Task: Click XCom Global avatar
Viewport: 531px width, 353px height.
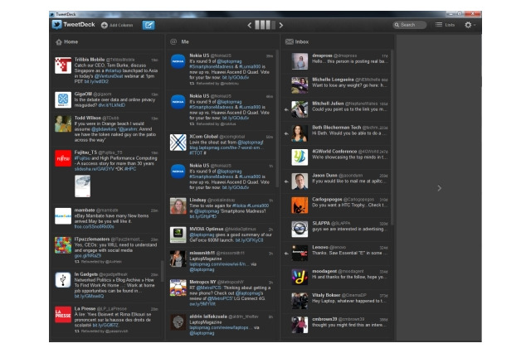Action: tap(178, 143)
